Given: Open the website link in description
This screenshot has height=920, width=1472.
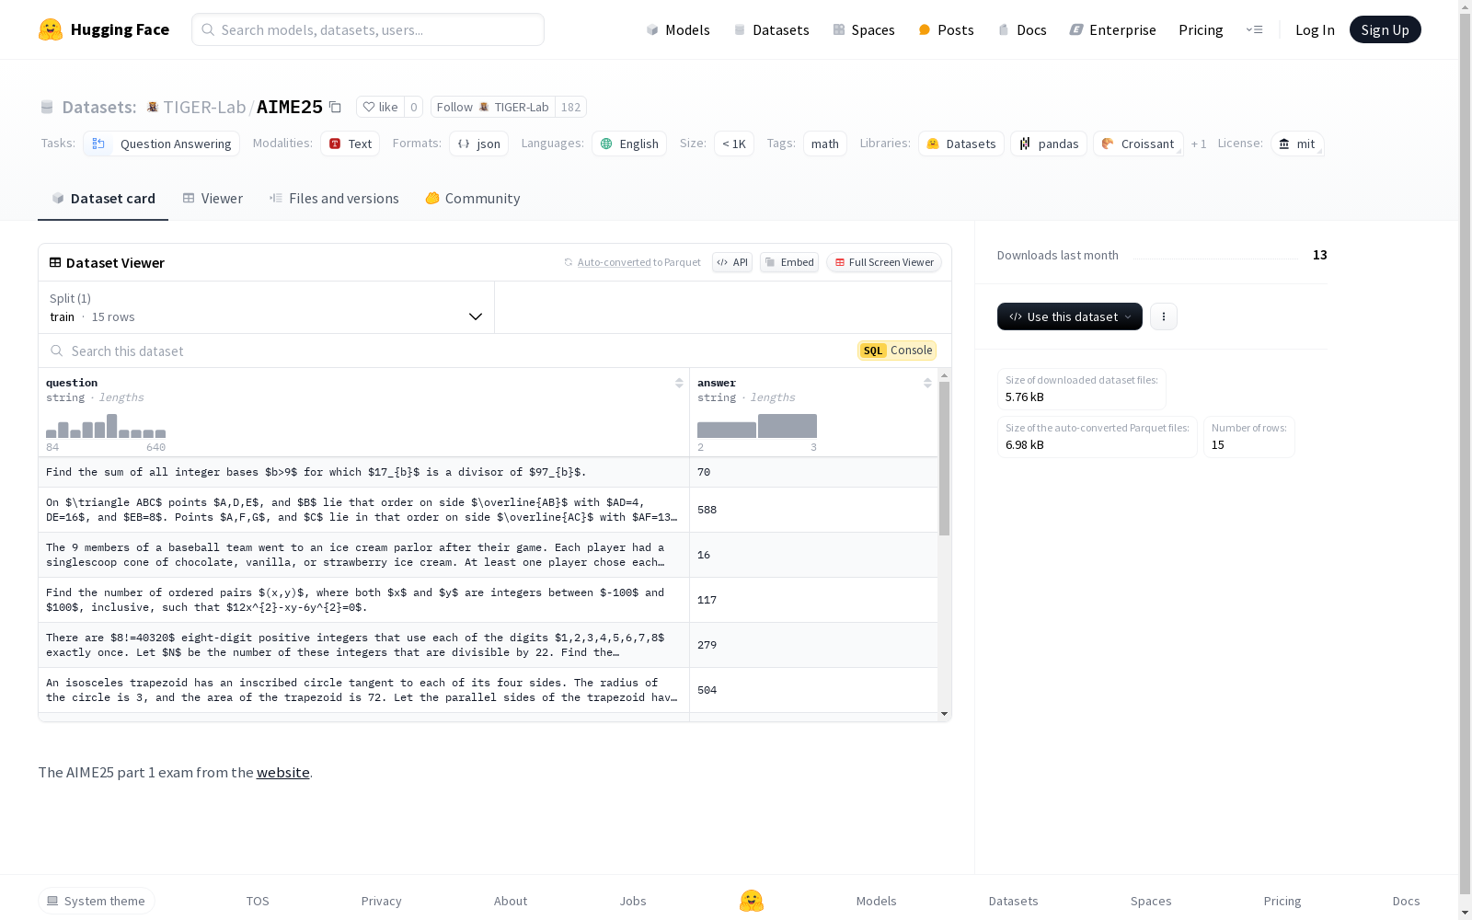Looking at the screenshot, I should (282, 772).
